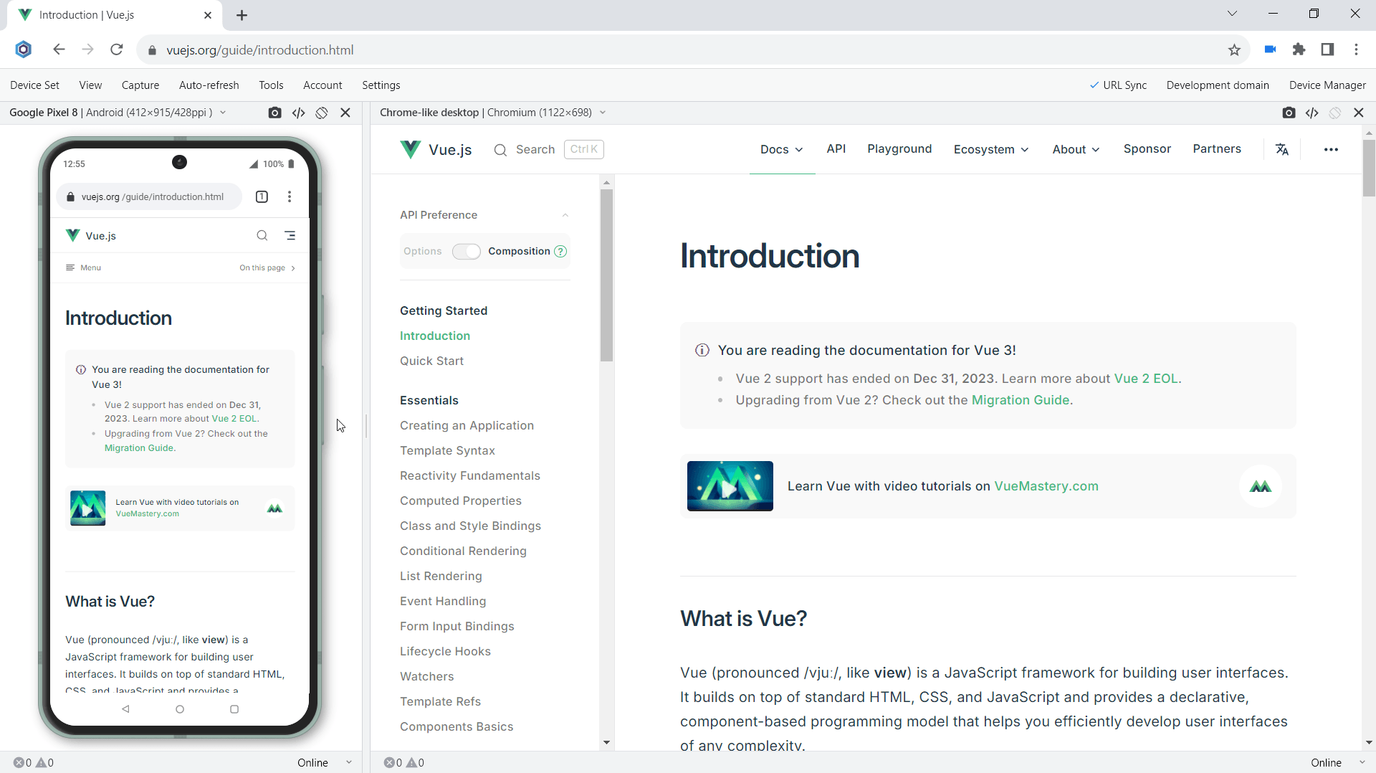Screen dimensions: 1376x773
Task: Capture a screenshot of the Chrome-like desktop device
Action: [x=1289, y=113]
